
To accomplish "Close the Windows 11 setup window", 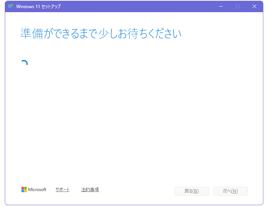I will point(254,7).
